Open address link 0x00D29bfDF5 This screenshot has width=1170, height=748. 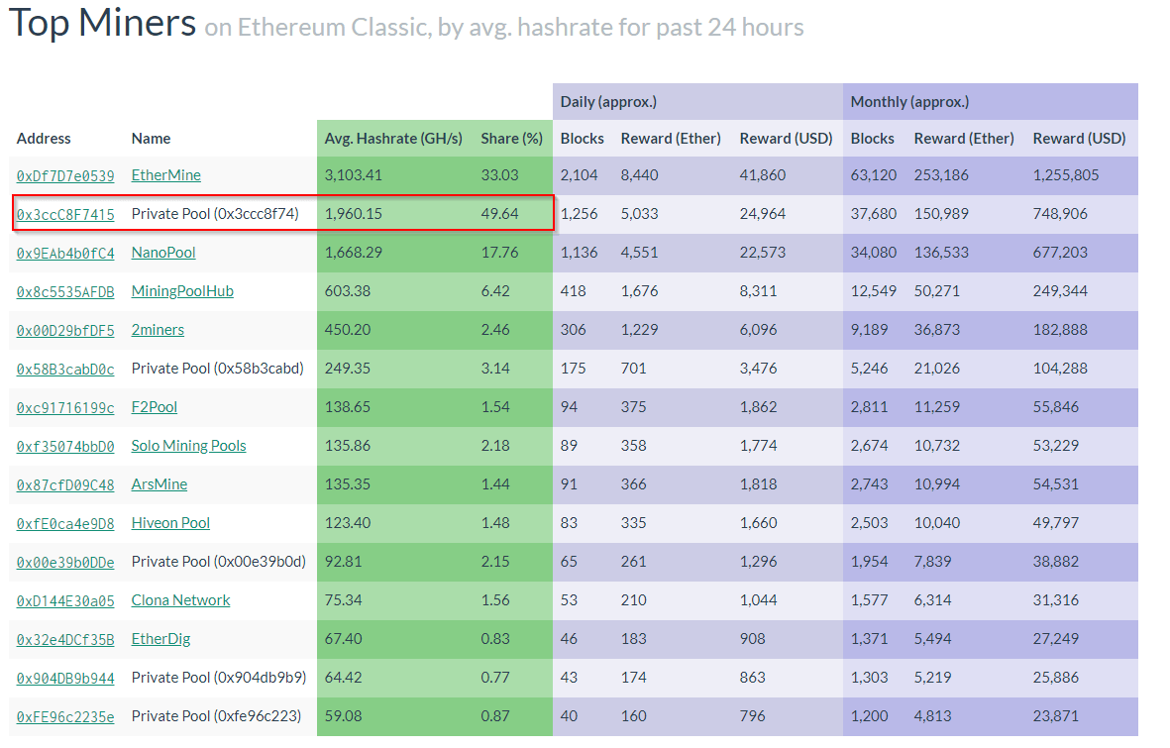(x=65, y=331)
